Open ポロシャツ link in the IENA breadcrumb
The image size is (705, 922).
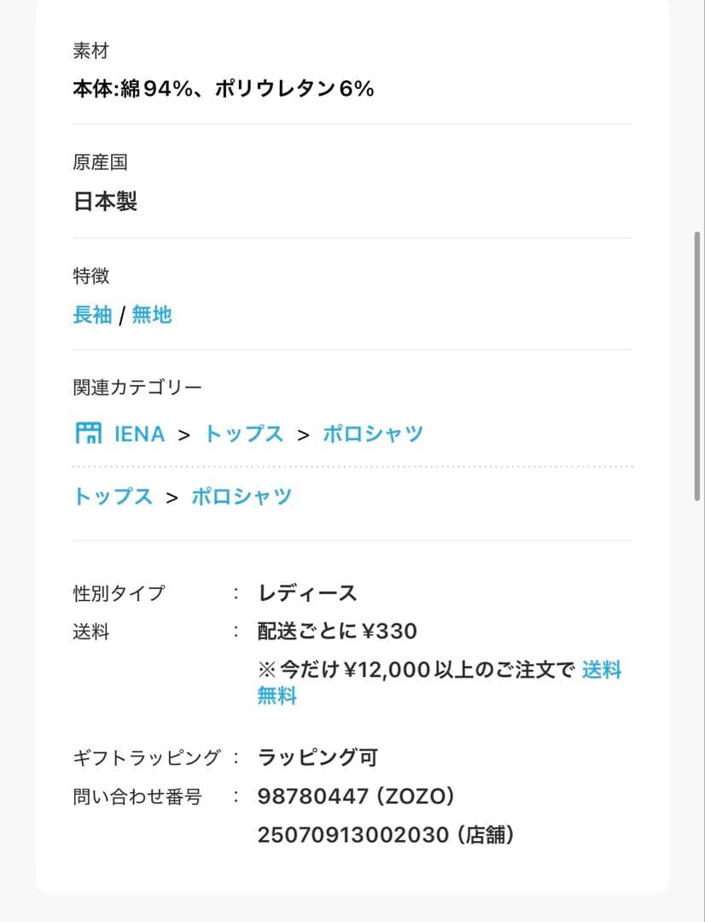(372, 434)
